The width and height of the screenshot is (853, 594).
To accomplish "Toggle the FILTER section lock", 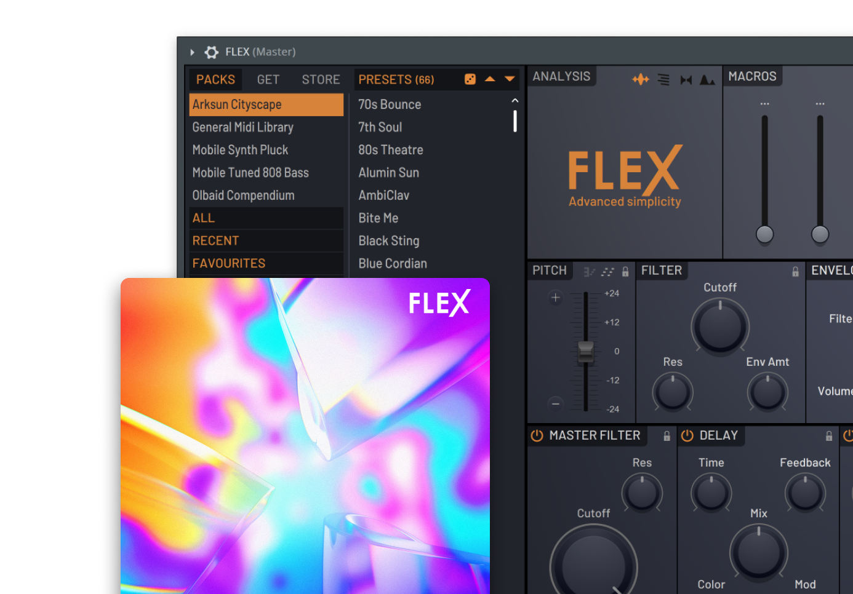I will point(795,272).
